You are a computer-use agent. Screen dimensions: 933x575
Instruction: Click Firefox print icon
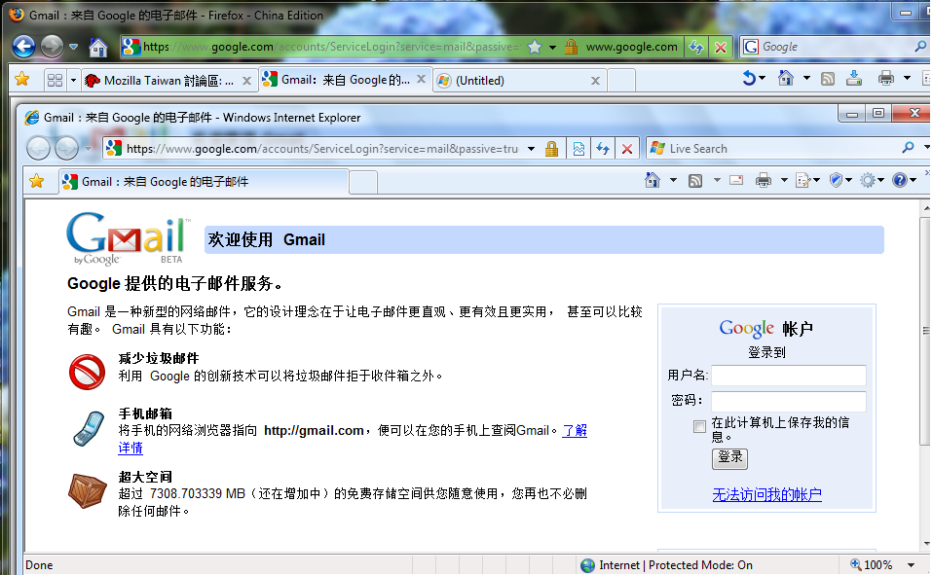pyautogui.click(x=886, y=78)
